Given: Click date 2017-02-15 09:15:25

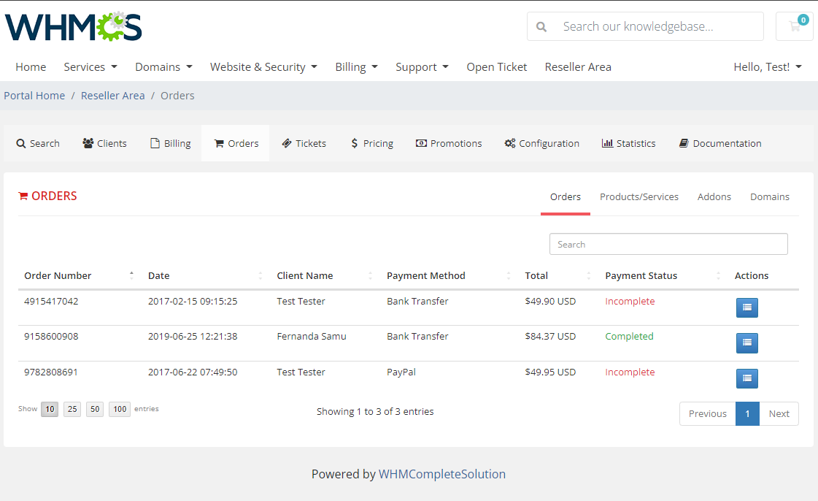Looking at the screenshot, I should click(193, 301).
